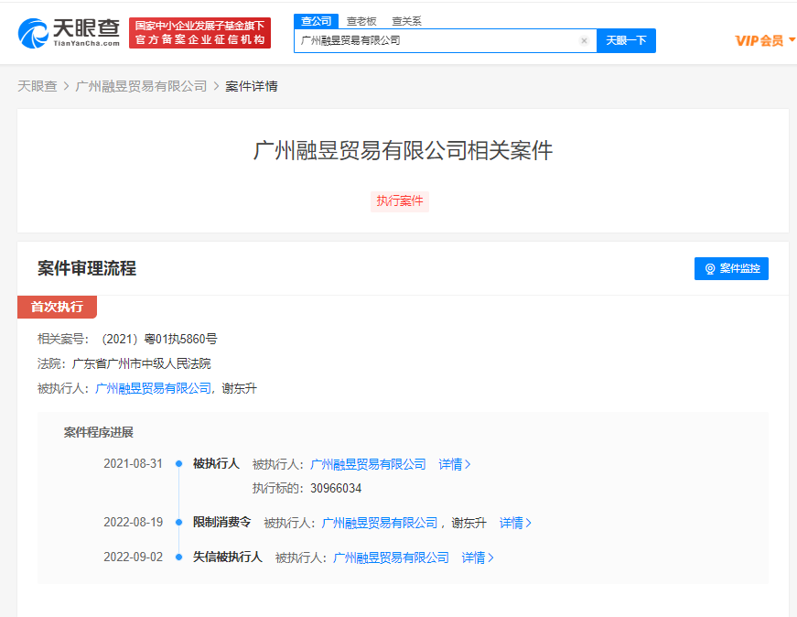Screen dimensions: 797x617
Task: Open the VIP会员 dropdown
Action: (x=765, y=40)
